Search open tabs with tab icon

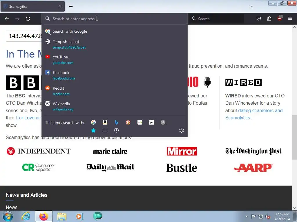[105, 130]
